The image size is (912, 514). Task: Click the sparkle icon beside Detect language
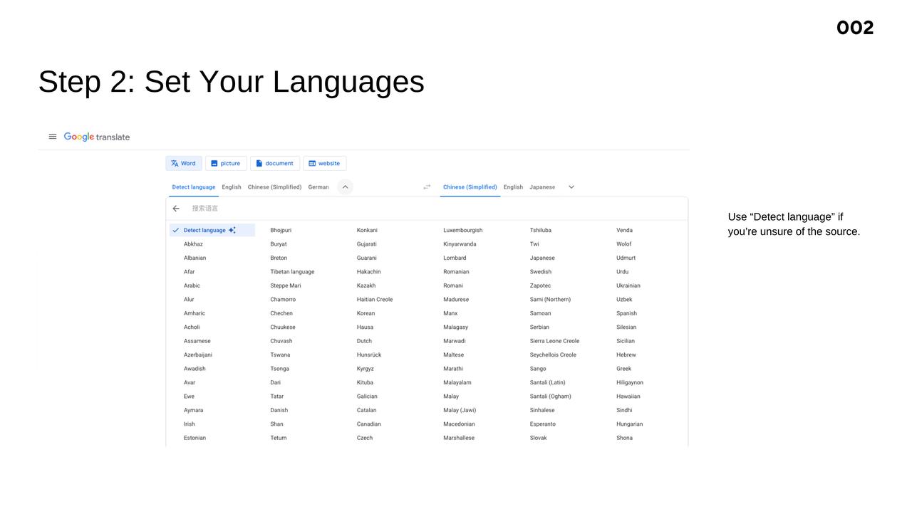pyautogui.click(x=232, y=231)
